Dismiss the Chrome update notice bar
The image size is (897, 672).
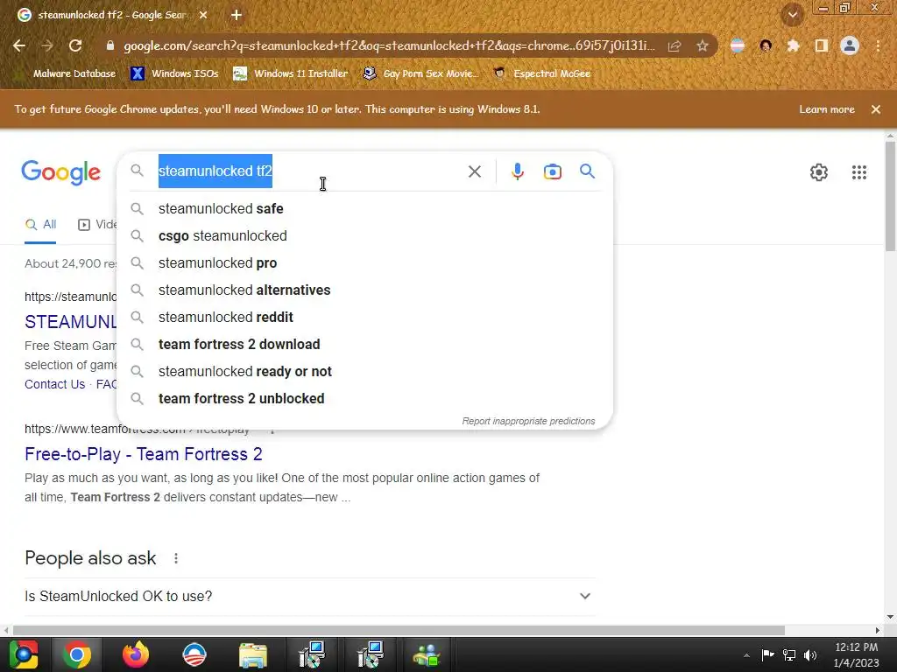point(875,109)
